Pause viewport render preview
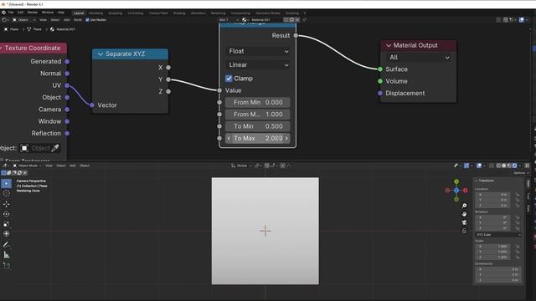Screen dimensions: 536x301 coord(527,166)
